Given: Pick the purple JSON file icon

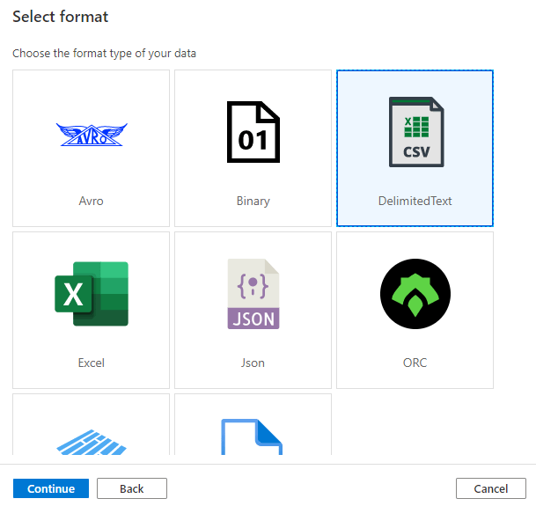Looking at the screenshot, I should pyautogui.click(x=253, y=294).
